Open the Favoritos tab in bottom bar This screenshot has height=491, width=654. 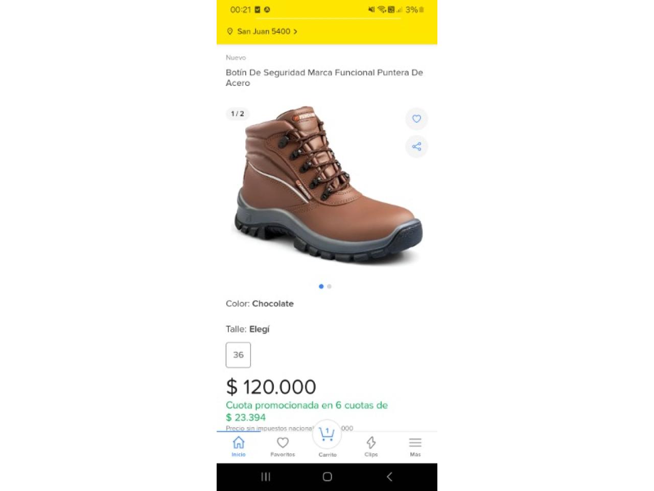[x=283, y=447]
